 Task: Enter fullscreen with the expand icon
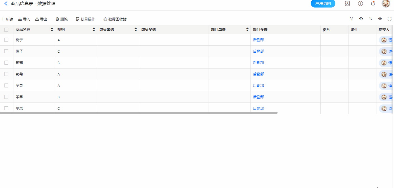[390, 19]
